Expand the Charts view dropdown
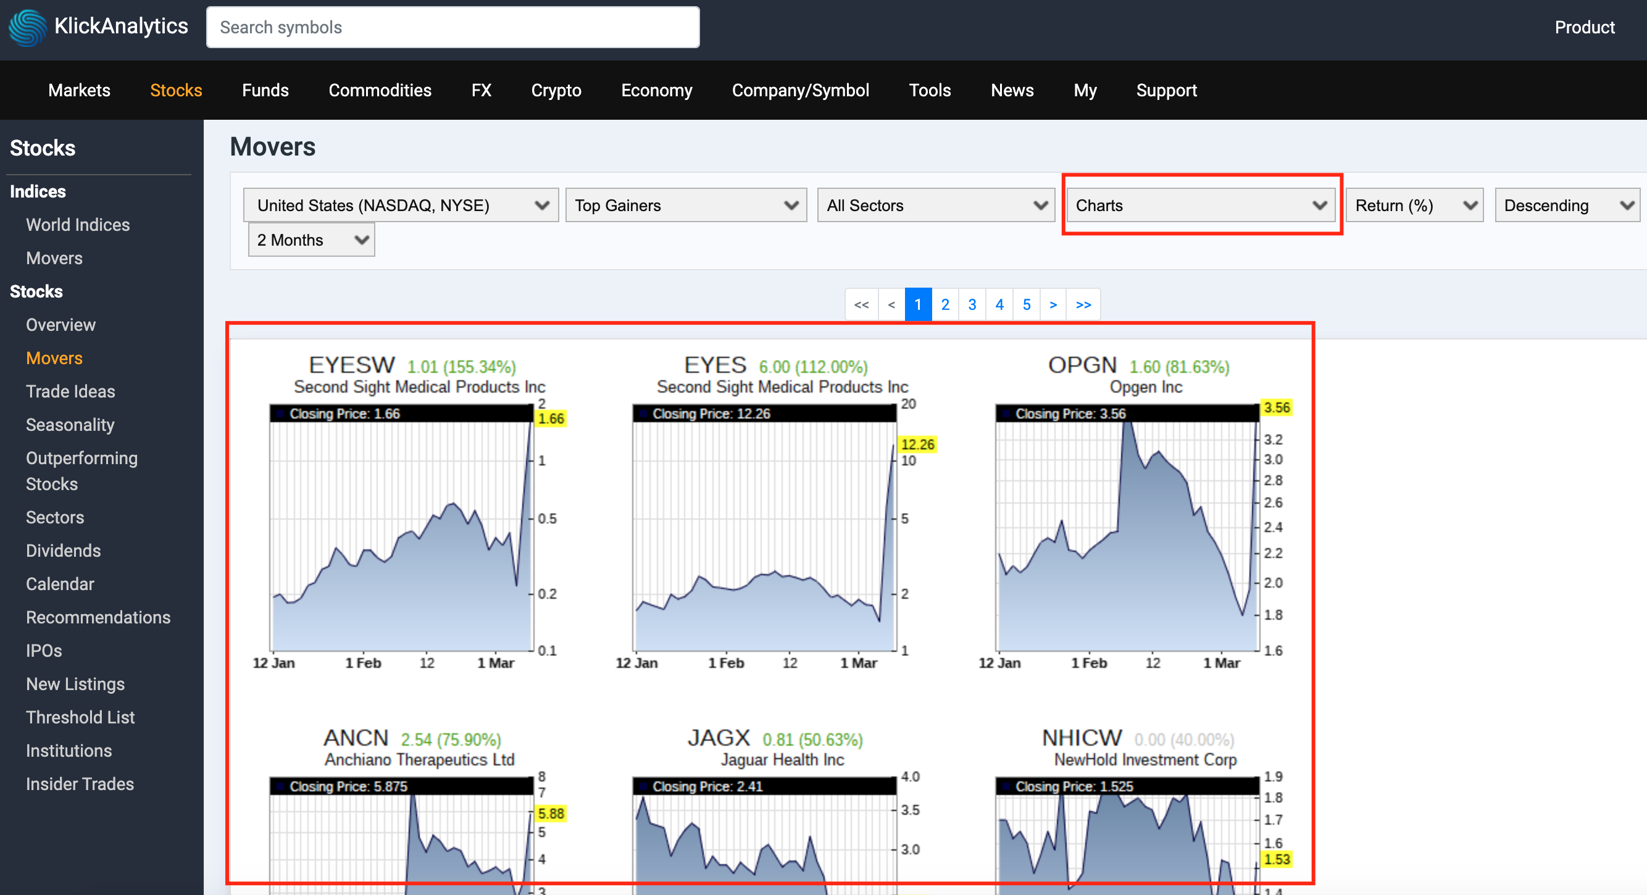This screenshot has height=895, width=1647. click(1201, 205)
